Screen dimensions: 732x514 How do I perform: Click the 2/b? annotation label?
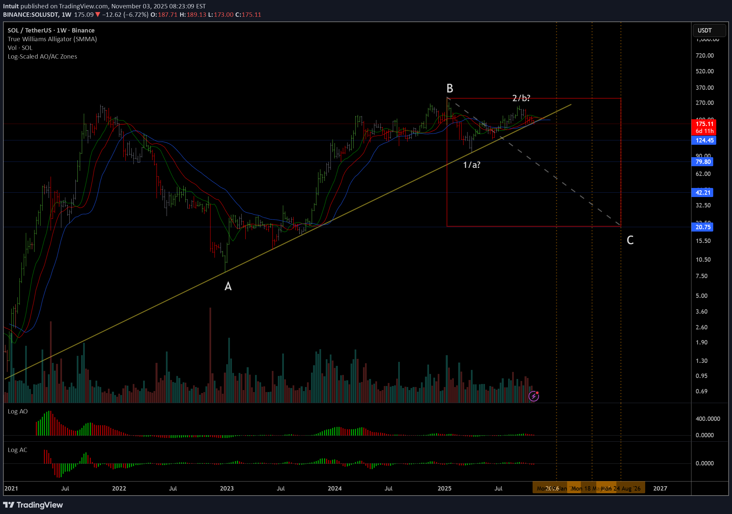click(x=521, y=98)
